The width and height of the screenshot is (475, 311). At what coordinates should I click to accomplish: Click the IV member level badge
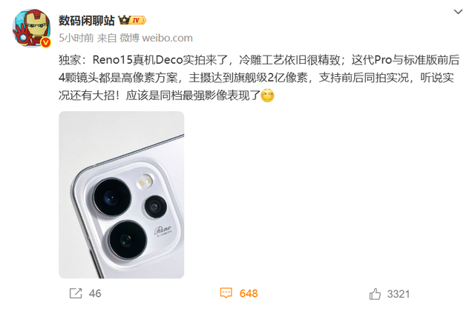click(x=138, y=20)
